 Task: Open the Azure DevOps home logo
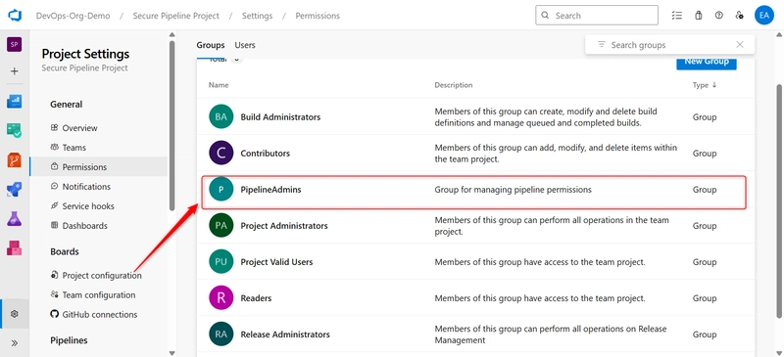(x=14, y=16)
